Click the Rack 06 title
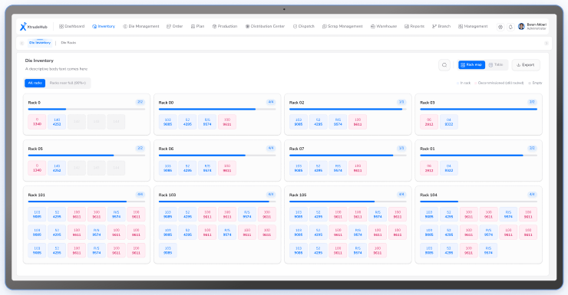This screenshot has width=568, height=295. point(166,149)
